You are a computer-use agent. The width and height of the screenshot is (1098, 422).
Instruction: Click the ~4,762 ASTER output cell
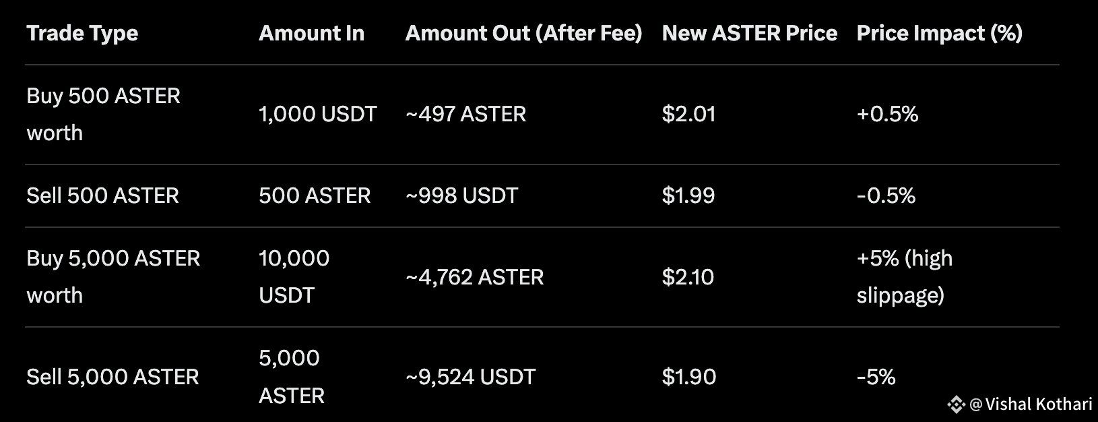click(474, 277)
